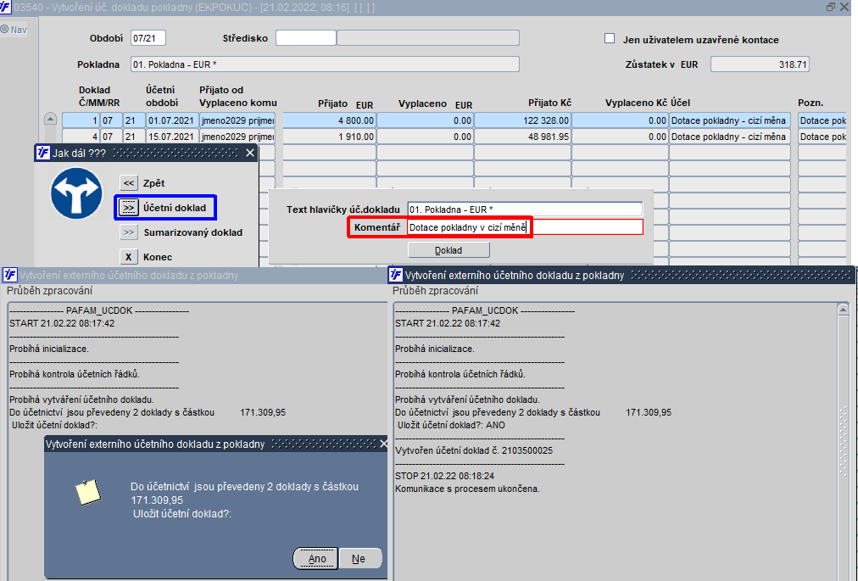This screenshot has width=858, height=581.
Task: Click the empty Středisko code field
Action: (305, 38)
